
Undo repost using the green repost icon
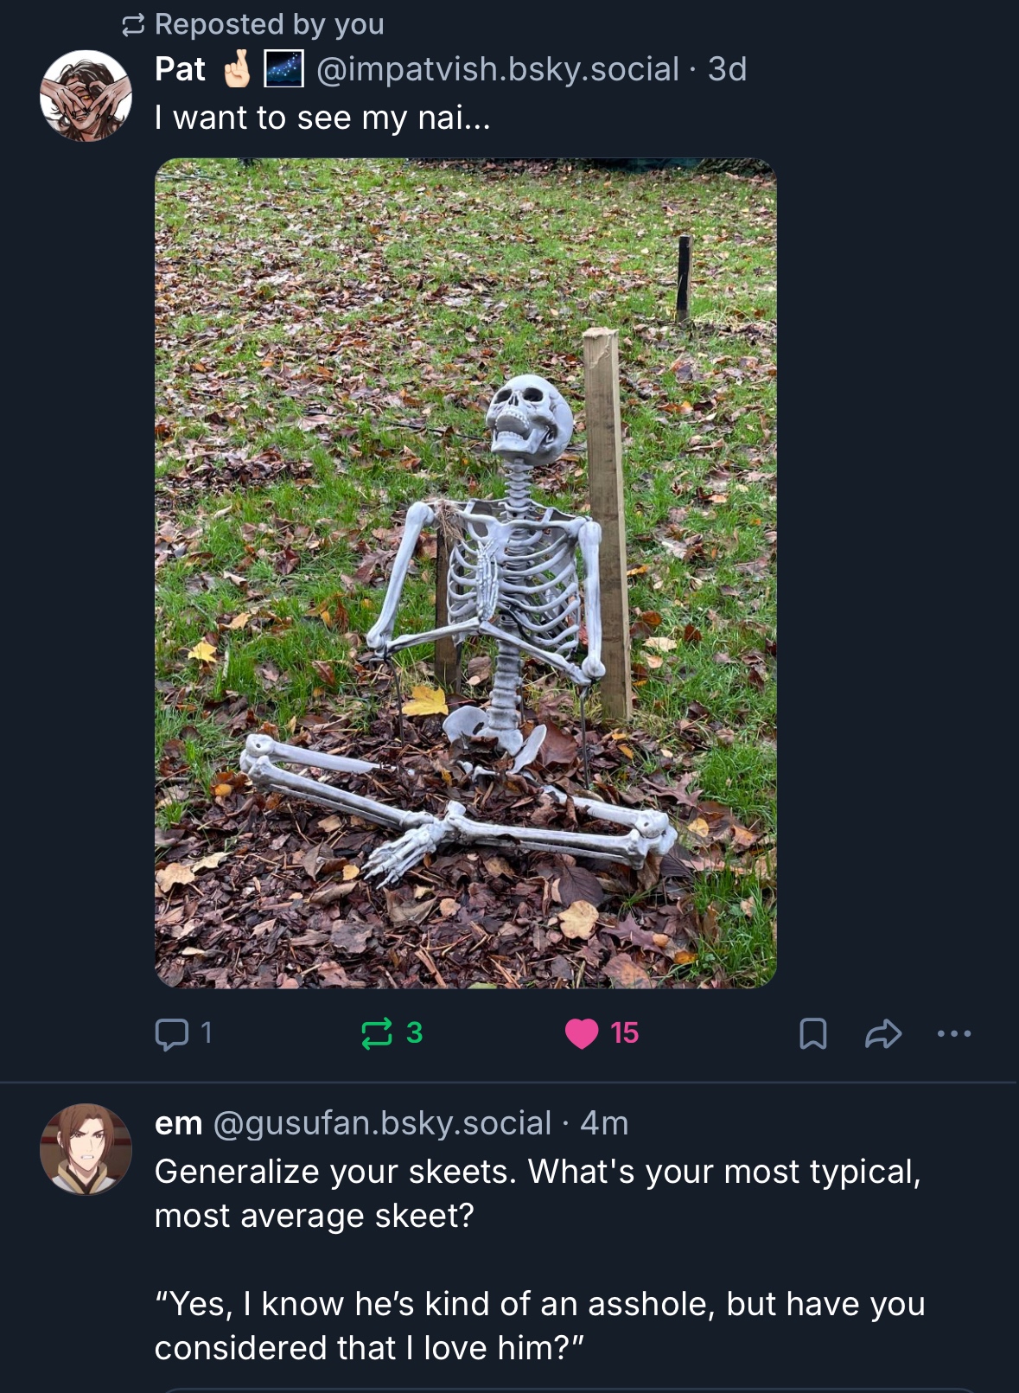[x=377, y=1033]
